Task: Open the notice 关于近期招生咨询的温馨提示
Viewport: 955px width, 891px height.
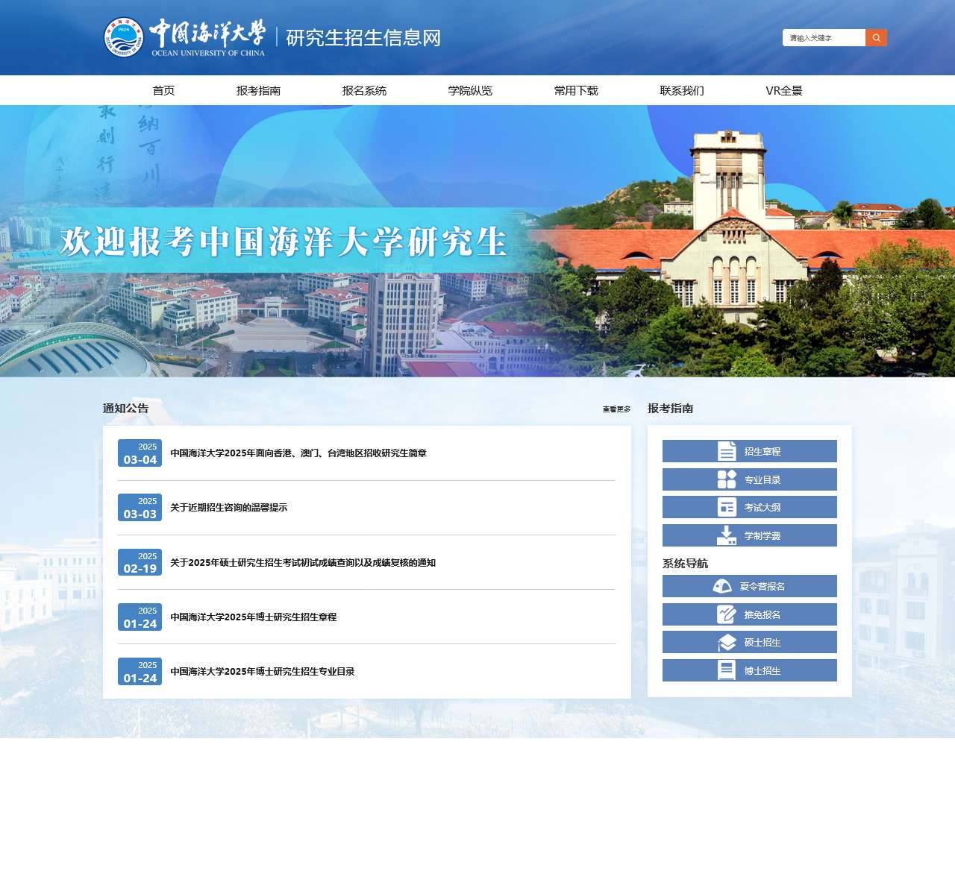Action: tap(228, 508)
